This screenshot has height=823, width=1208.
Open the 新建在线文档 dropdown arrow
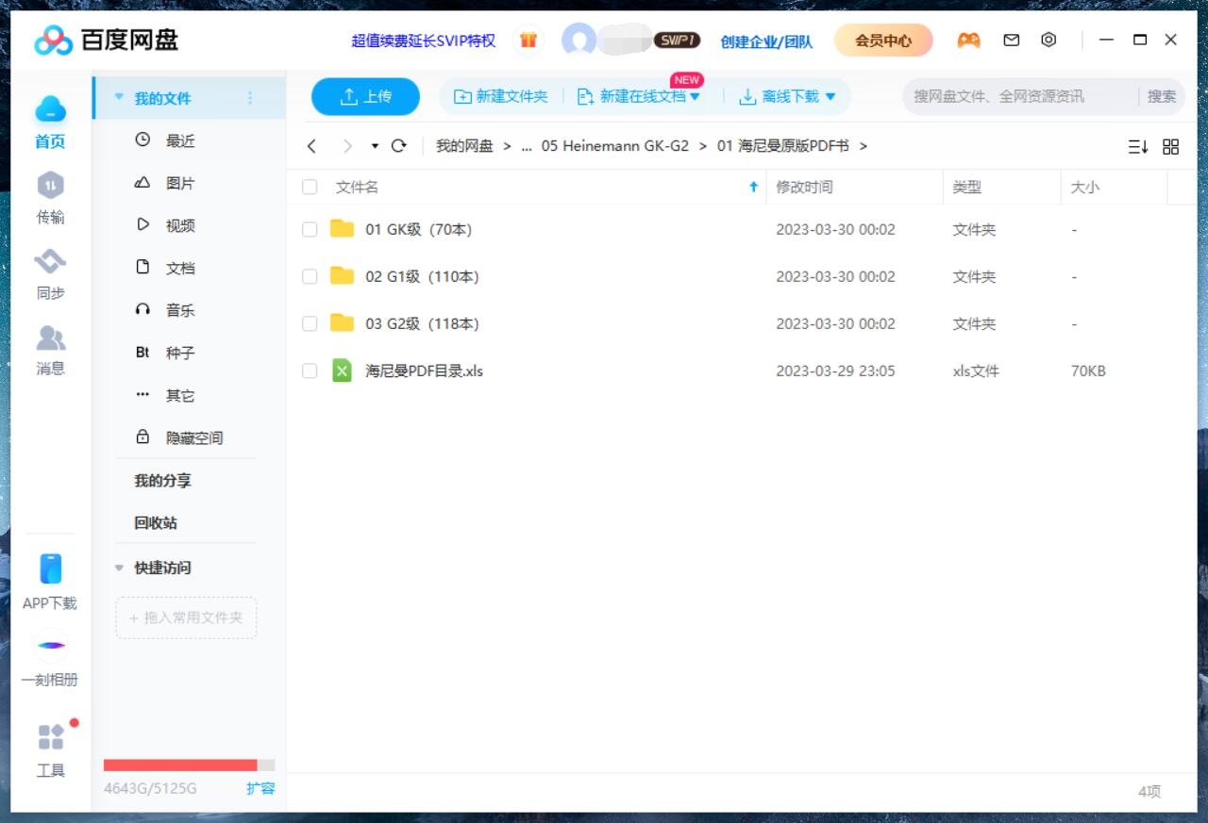pyautogui.click(x=696, y=95)
